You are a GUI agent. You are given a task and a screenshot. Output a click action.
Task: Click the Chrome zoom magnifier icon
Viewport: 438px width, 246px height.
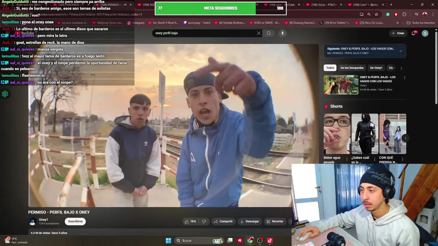point(369,14)
